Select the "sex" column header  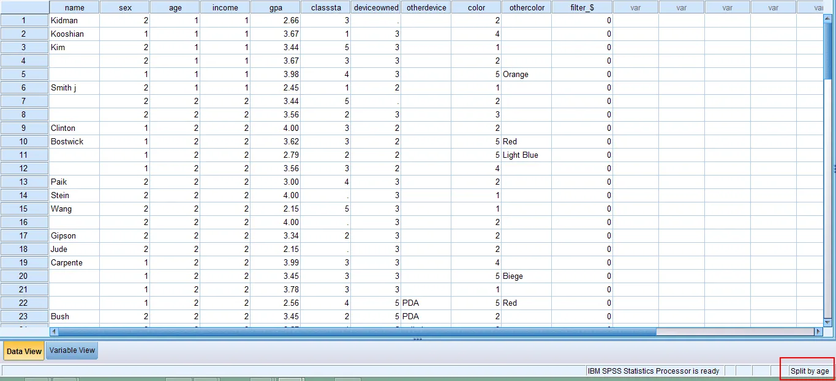(x=125, y=7)
